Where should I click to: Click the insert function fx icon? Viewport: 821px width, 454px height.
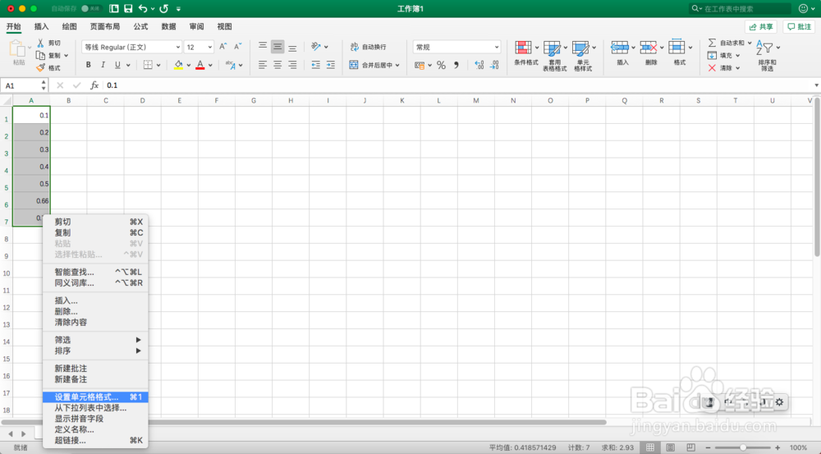pos(94,85)
